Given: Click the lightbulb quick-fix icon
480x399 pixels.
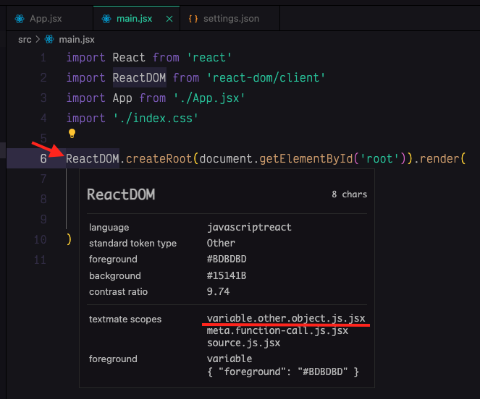Looking at the screenshot, I should pyautogui.click(x=72, y=133).
